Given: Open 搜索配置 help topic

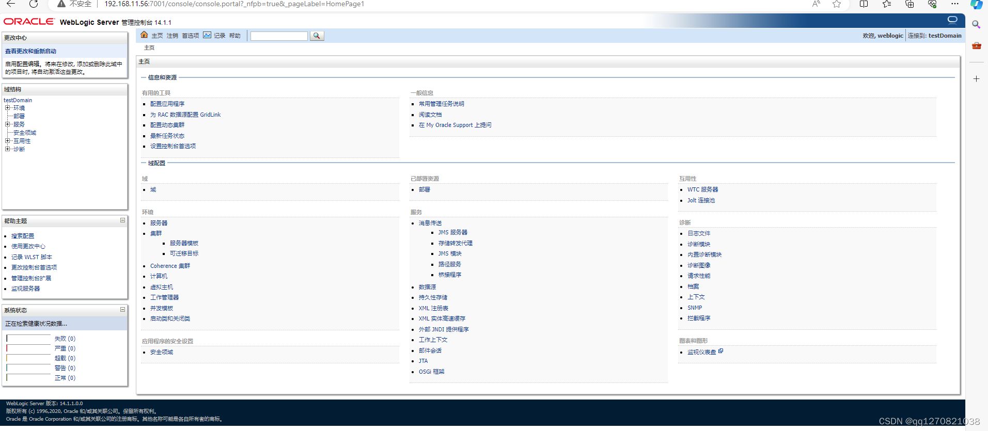Looking at the screenshot, I should tap(23, 236).
